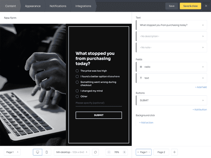Switch to Page 2 tab
Screen dimensions: 211x158
161,152
